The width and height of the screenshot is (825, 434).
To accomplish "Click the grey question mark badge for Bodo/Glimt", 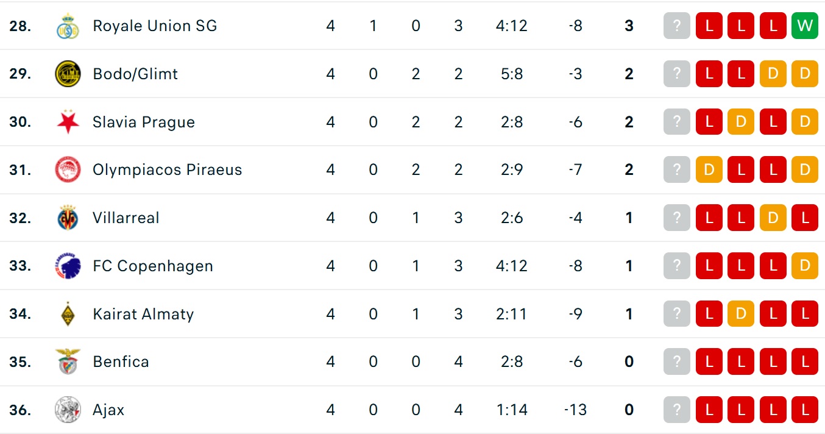I will pos(677,74).
